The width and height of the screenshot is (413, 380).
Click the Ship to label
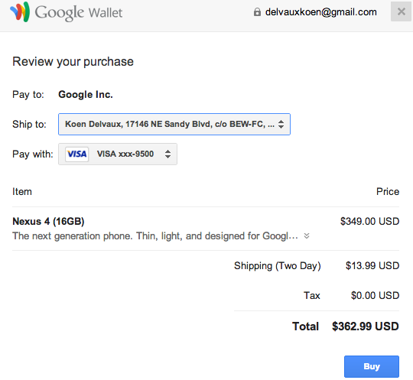click(x=29, y=125)
